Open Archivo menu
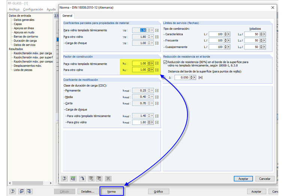This screenshot has width=285, height=196. 14,9
